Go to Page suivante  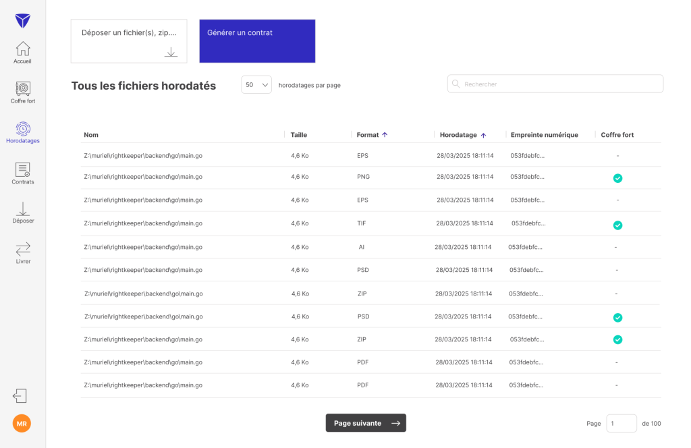(366, 423)
